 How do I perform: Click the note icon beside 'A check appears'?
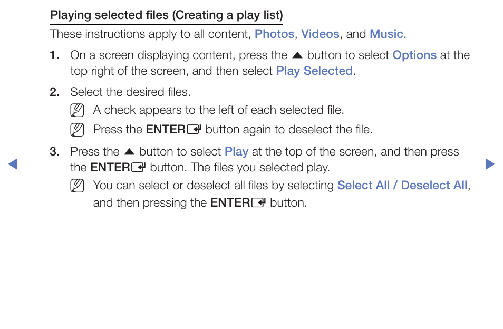77,110
